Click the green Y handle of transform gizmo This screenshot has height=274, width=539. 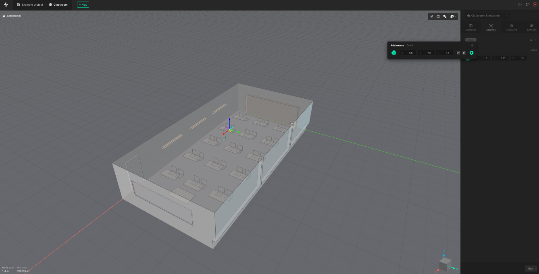click(x=238, y=132)
